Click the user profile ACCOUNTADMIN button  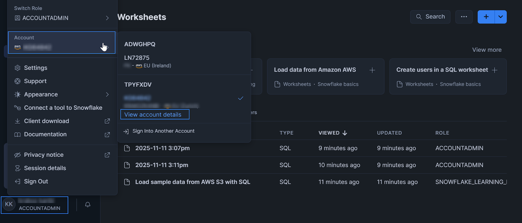point(35,205)
